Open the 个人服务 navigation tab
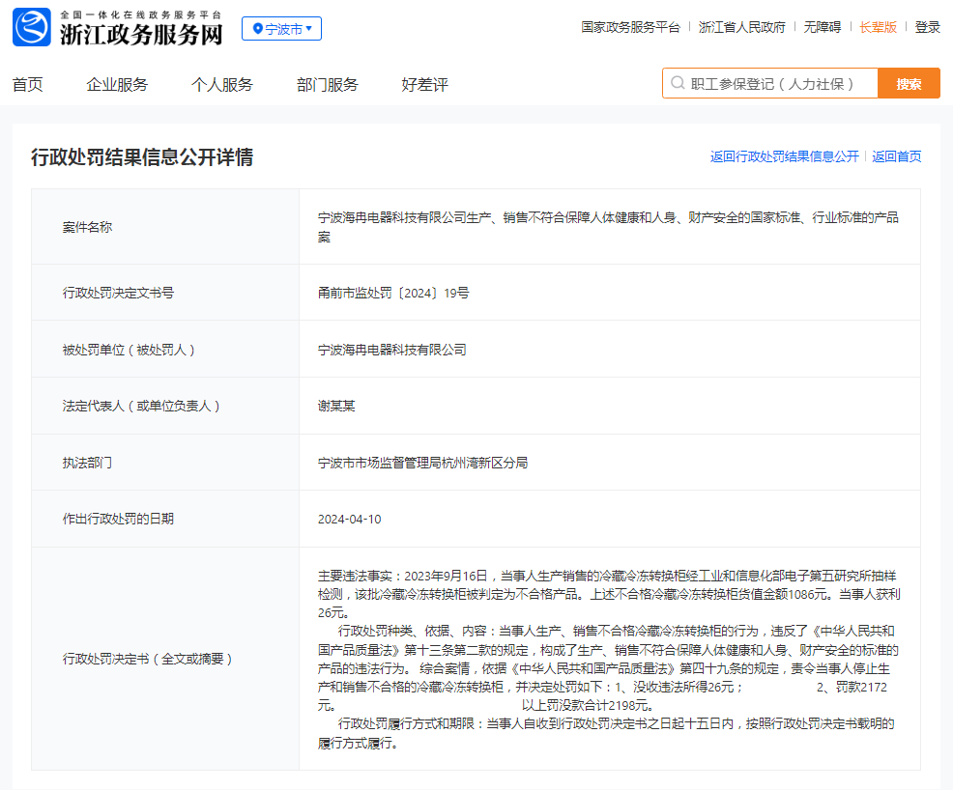The height and width of the screenshot is (790, 953). coord(222,84)
